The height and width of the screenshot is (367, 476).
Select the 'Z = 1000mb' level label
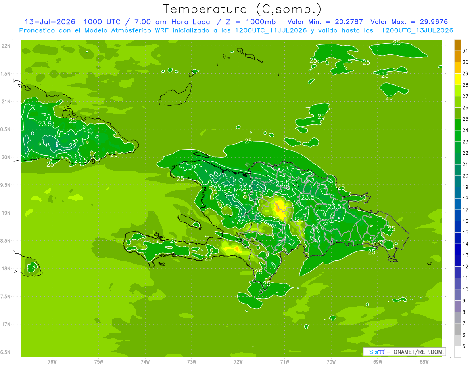(250, 22)
